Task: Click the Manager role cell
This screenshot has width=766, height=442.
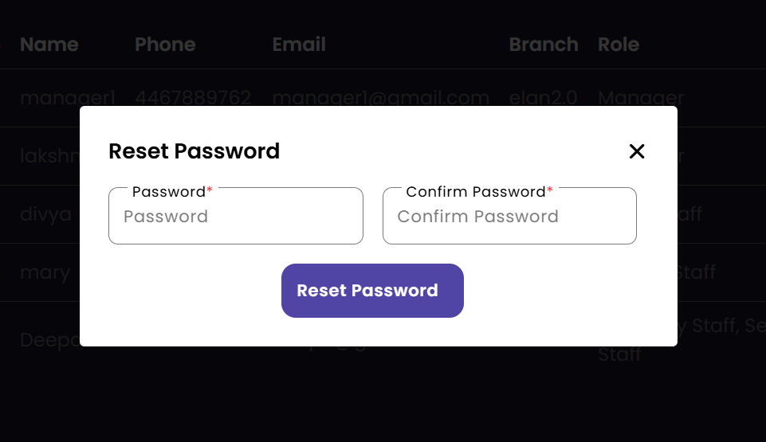Action: click(640, 98)
